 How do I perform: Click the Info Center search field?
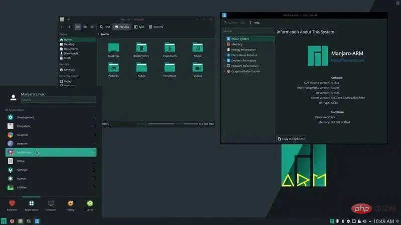(x=248, y=31)
